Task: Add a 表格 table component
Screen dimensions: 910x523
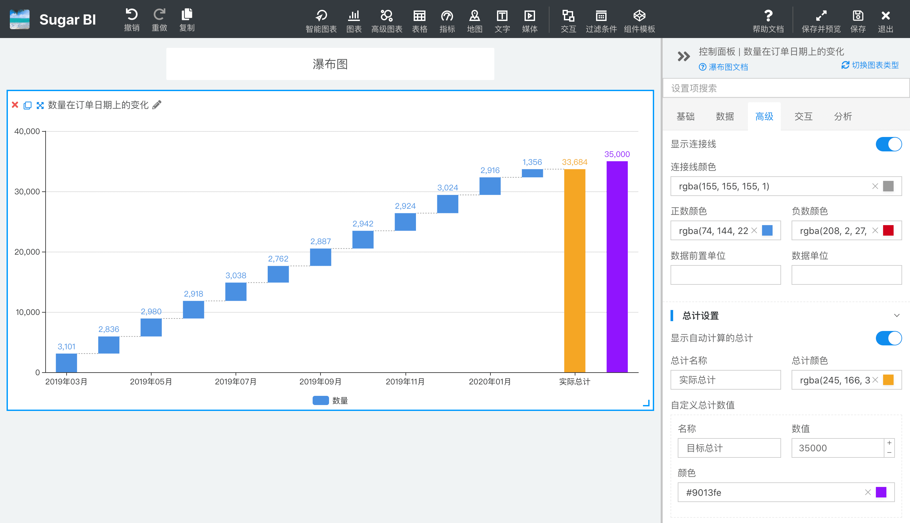Action: click(419, 21)
